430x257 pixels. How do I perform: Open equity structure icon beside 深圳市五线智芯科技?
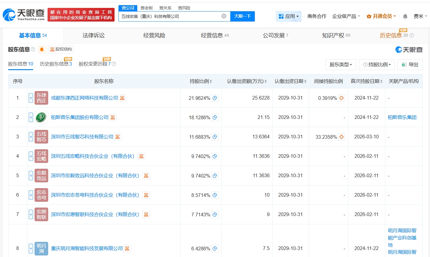click(x=118, y=137)
